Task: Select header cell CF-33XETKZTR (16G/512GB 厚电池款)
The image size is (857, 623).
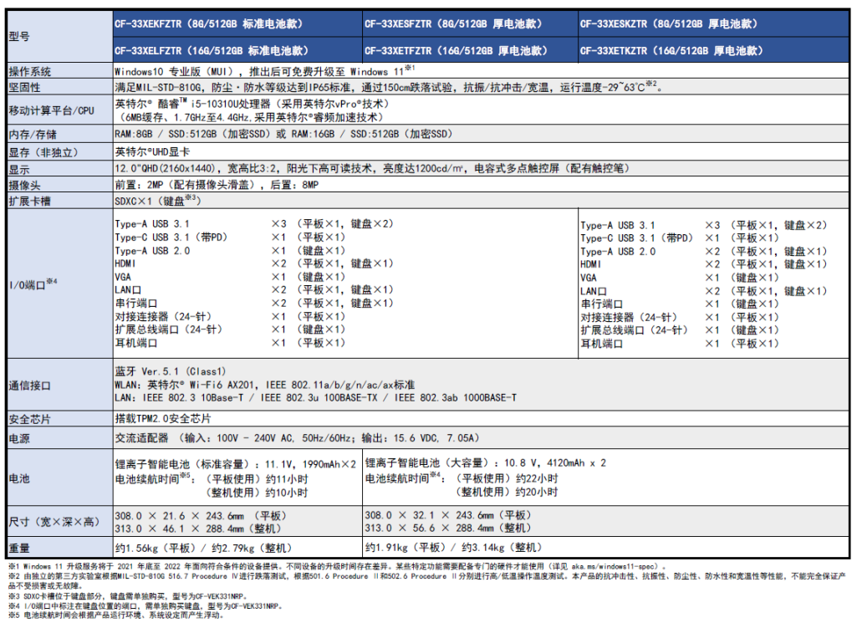Action: point(713,50)
